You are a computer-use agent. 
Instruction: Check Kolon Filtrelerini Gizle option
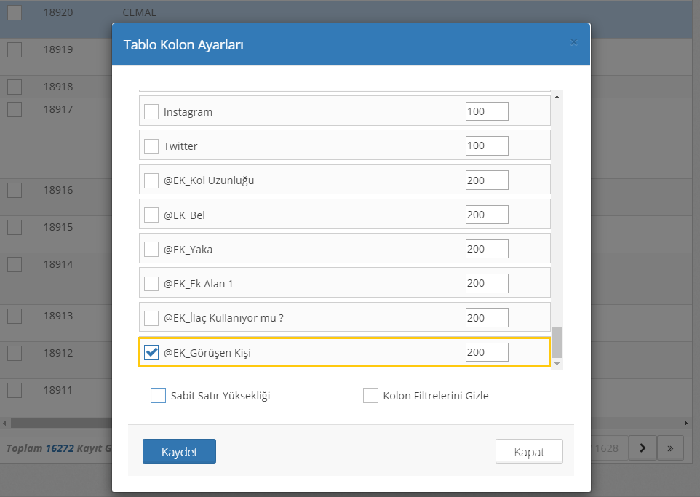(370, 396)
